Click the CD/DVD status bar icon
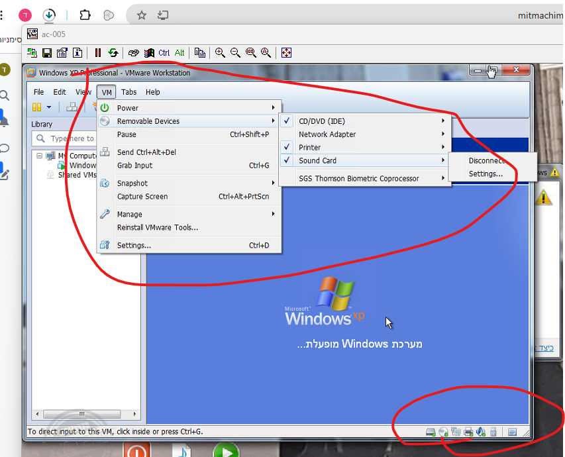 444,432
